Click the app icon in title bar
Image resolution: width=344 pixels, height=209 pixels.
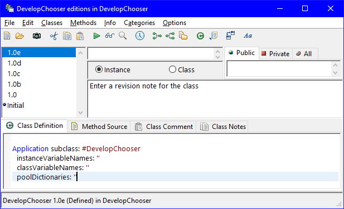pyautogui.click(x=9, y=8)
